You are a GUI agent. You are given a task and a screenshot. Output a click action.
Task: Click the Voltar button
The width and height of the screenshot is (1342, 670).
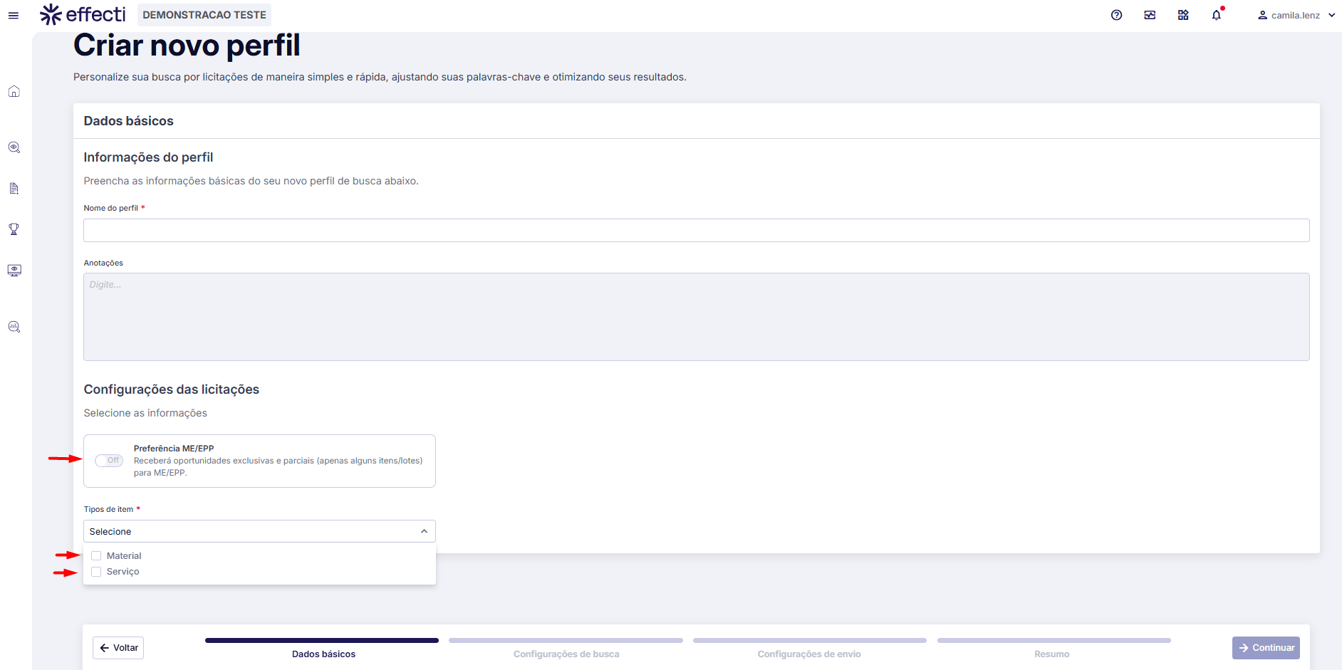click(x=118, y=648)
